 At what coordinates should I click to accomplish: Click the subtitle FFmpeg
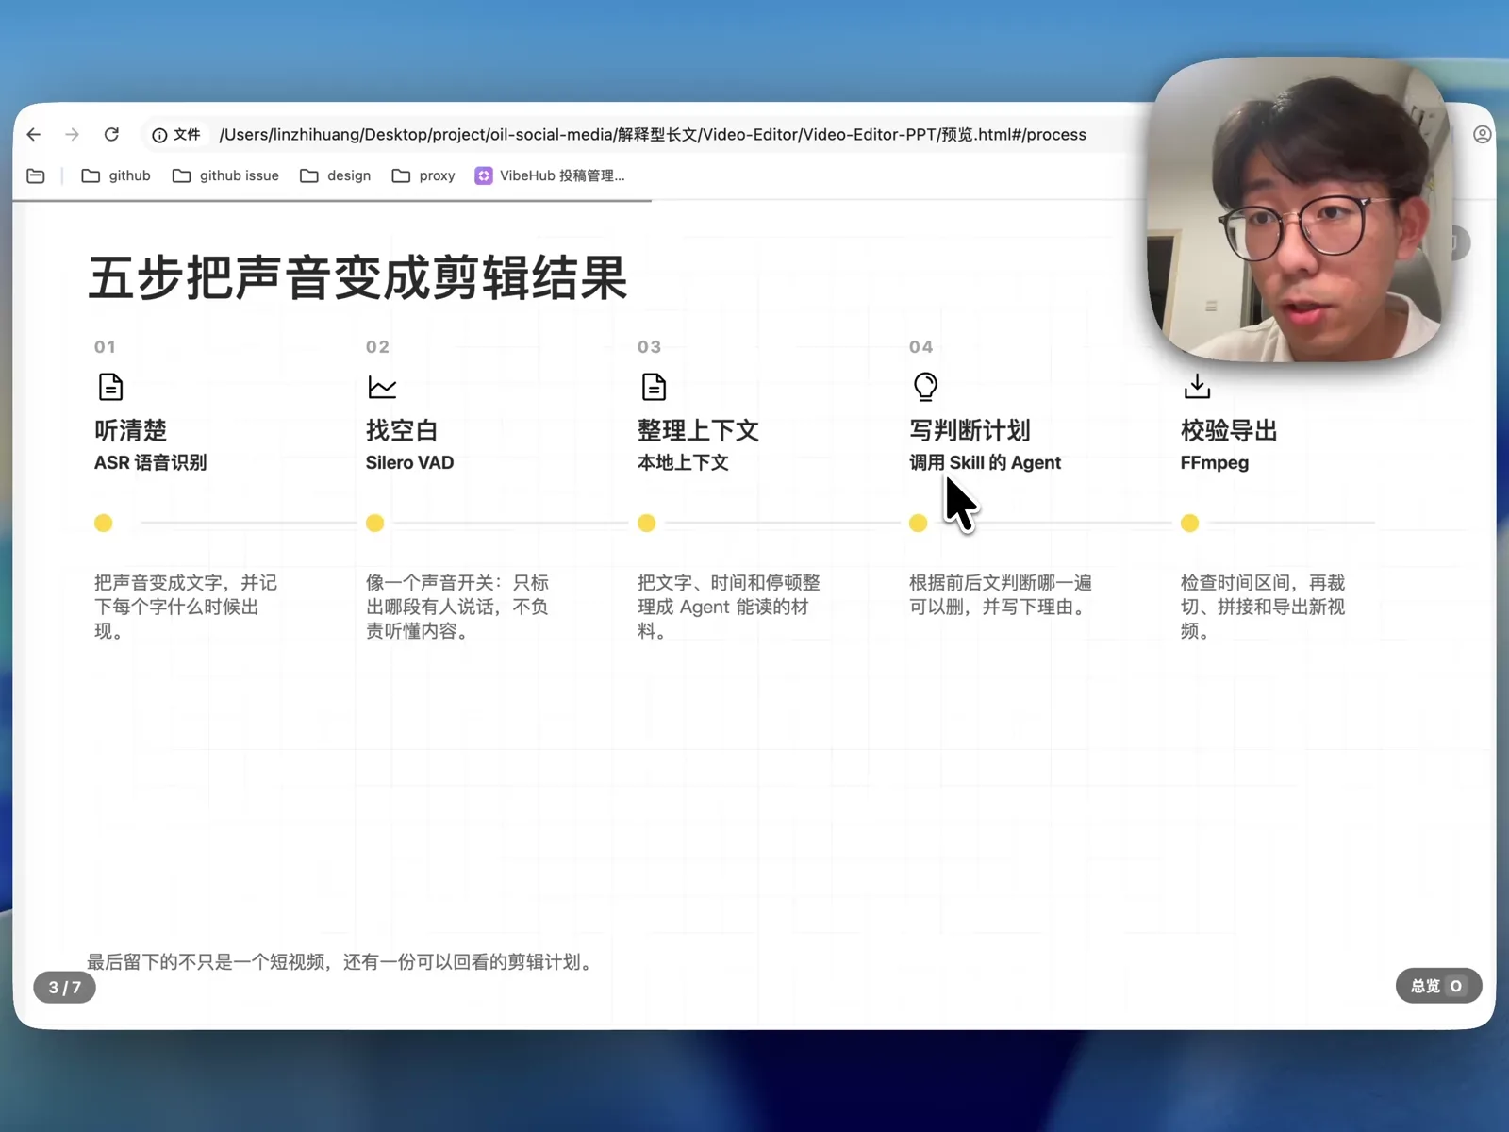pyautogui.click(x=1215, y=463)
